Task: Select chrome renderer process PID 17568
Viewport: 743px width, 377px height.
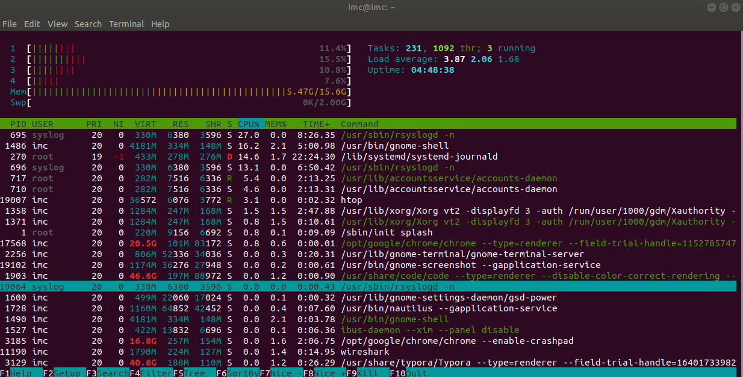Action: tap(368, 243)
